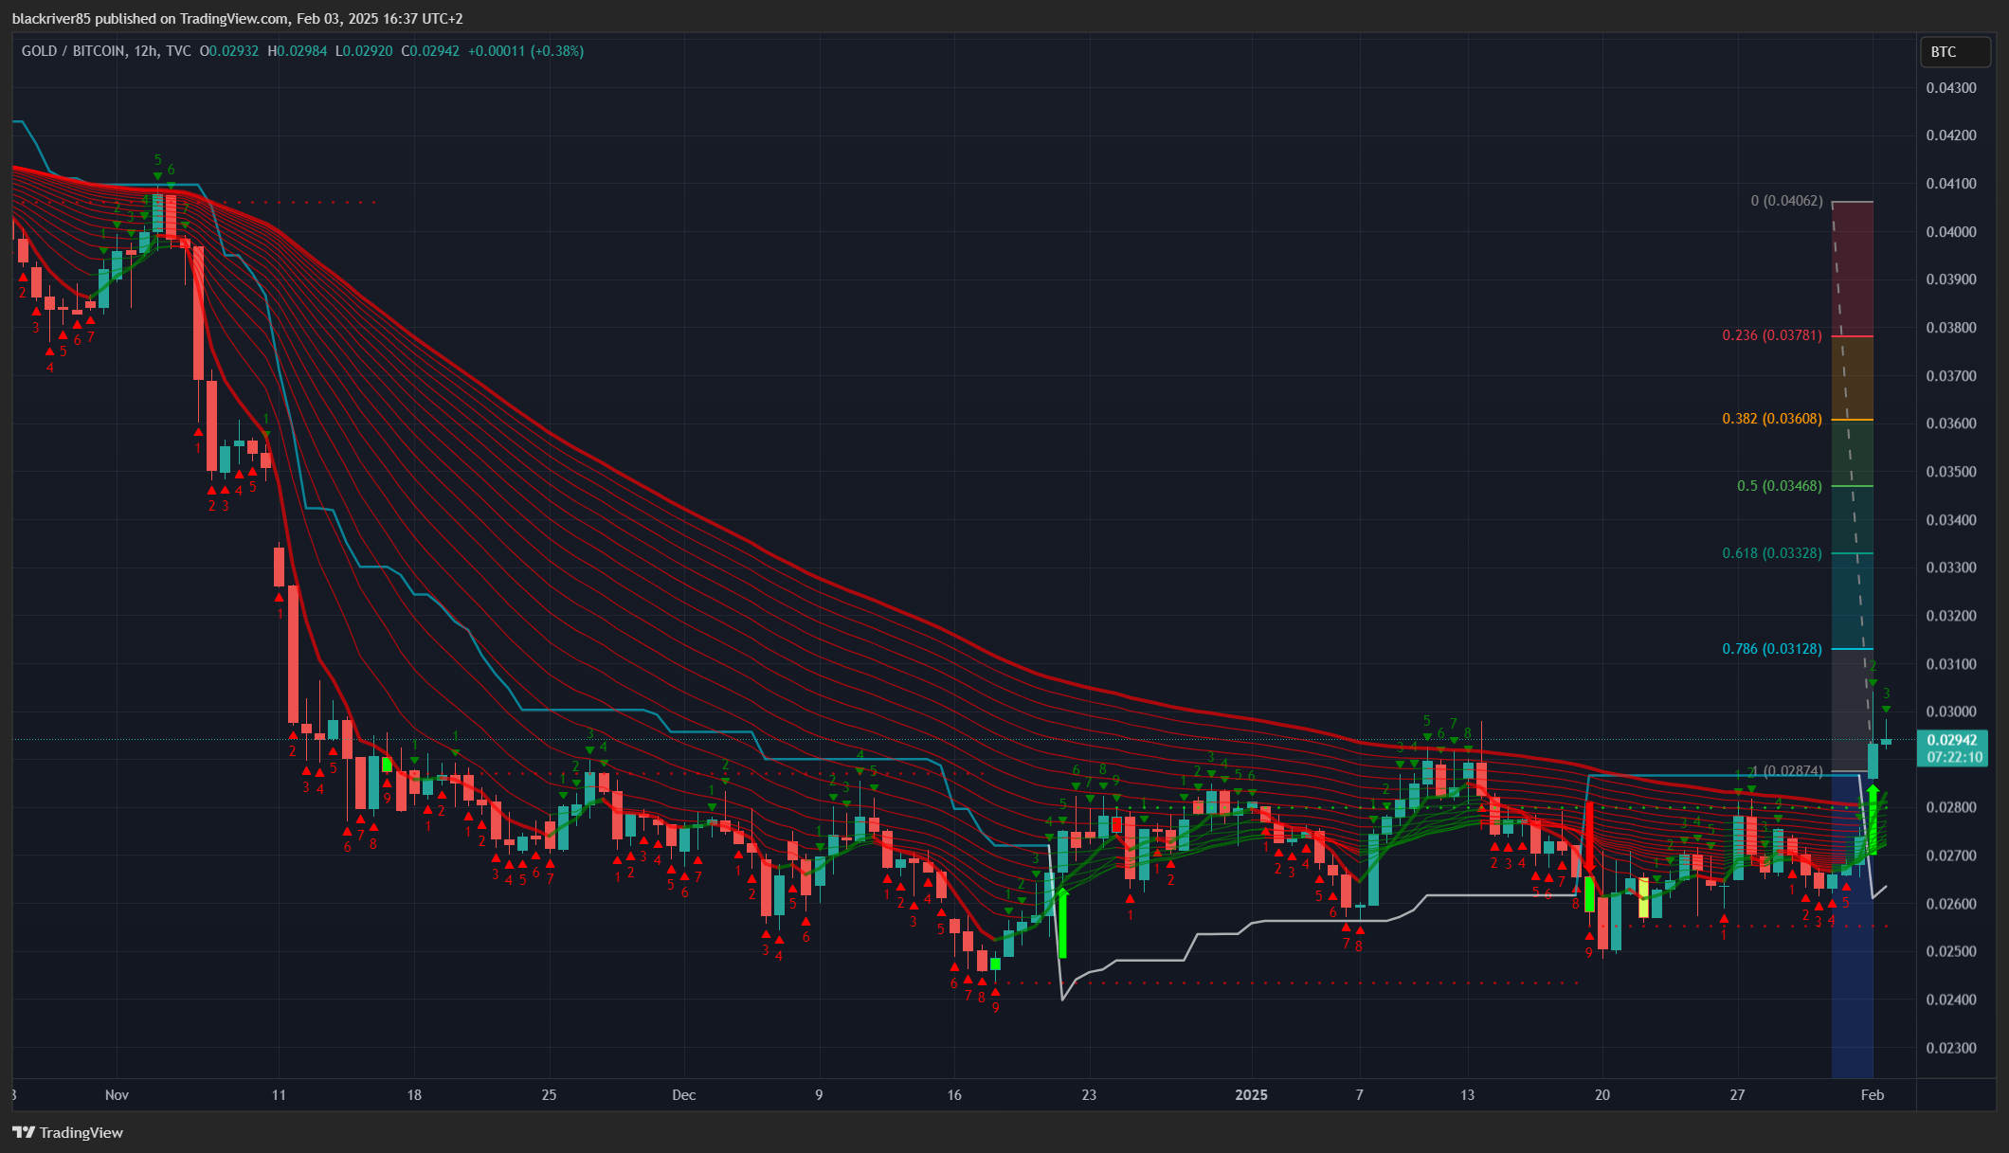Click the 0.786 (0.03128) Fibonacci level
This screenshot has height=1153, width=2009.
click(x=1772, y=649)
